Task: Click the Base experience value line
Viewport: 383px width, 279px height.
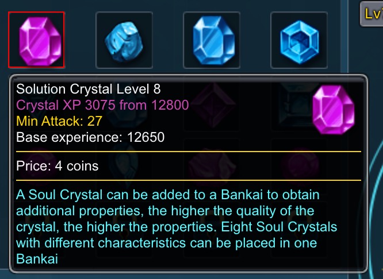Action: point(90,137)
